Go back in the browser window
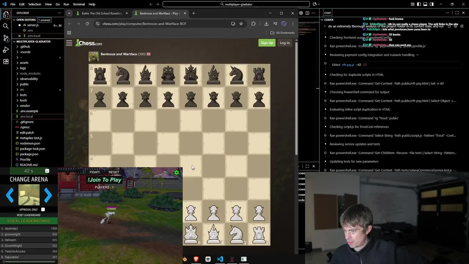 tap(70, 23)
